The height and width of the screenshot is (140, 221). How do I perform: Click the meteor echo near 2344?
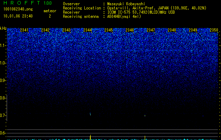click(x=90, y=114)
